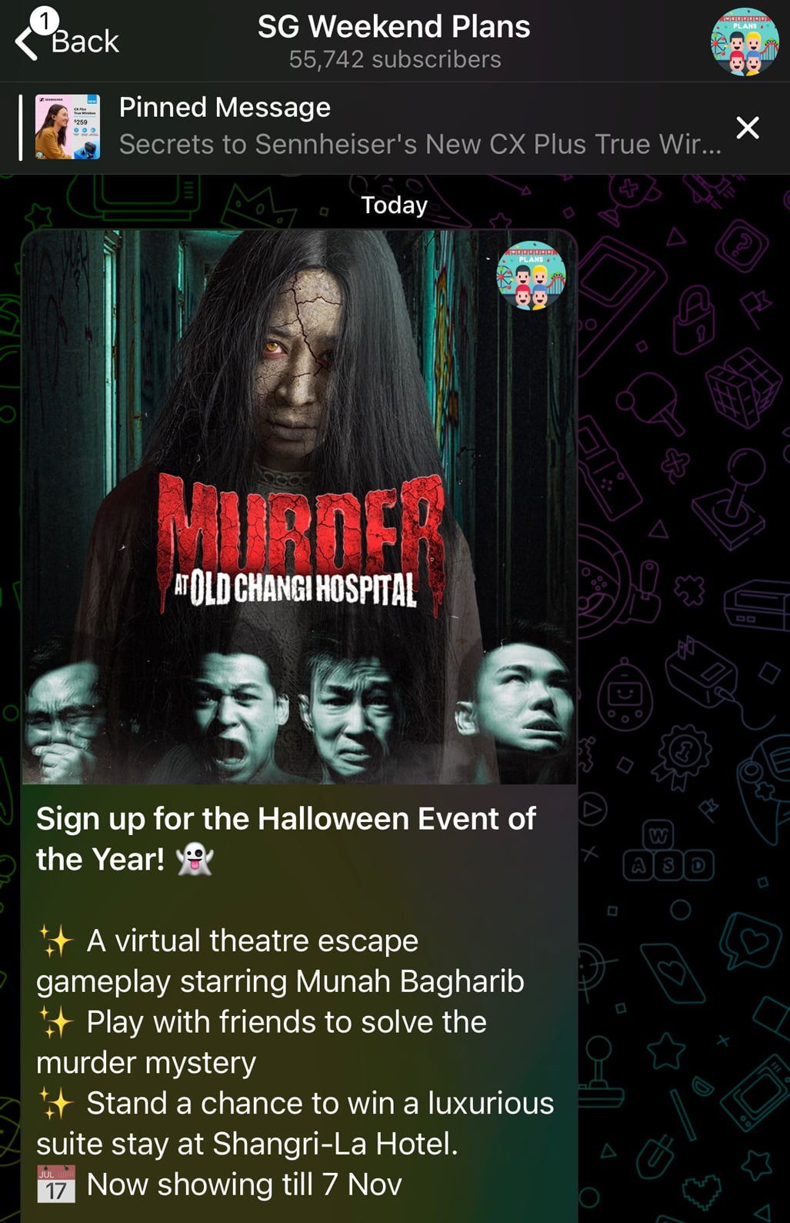Tap the ghost emoji in the headline

[x=195, y=859]
